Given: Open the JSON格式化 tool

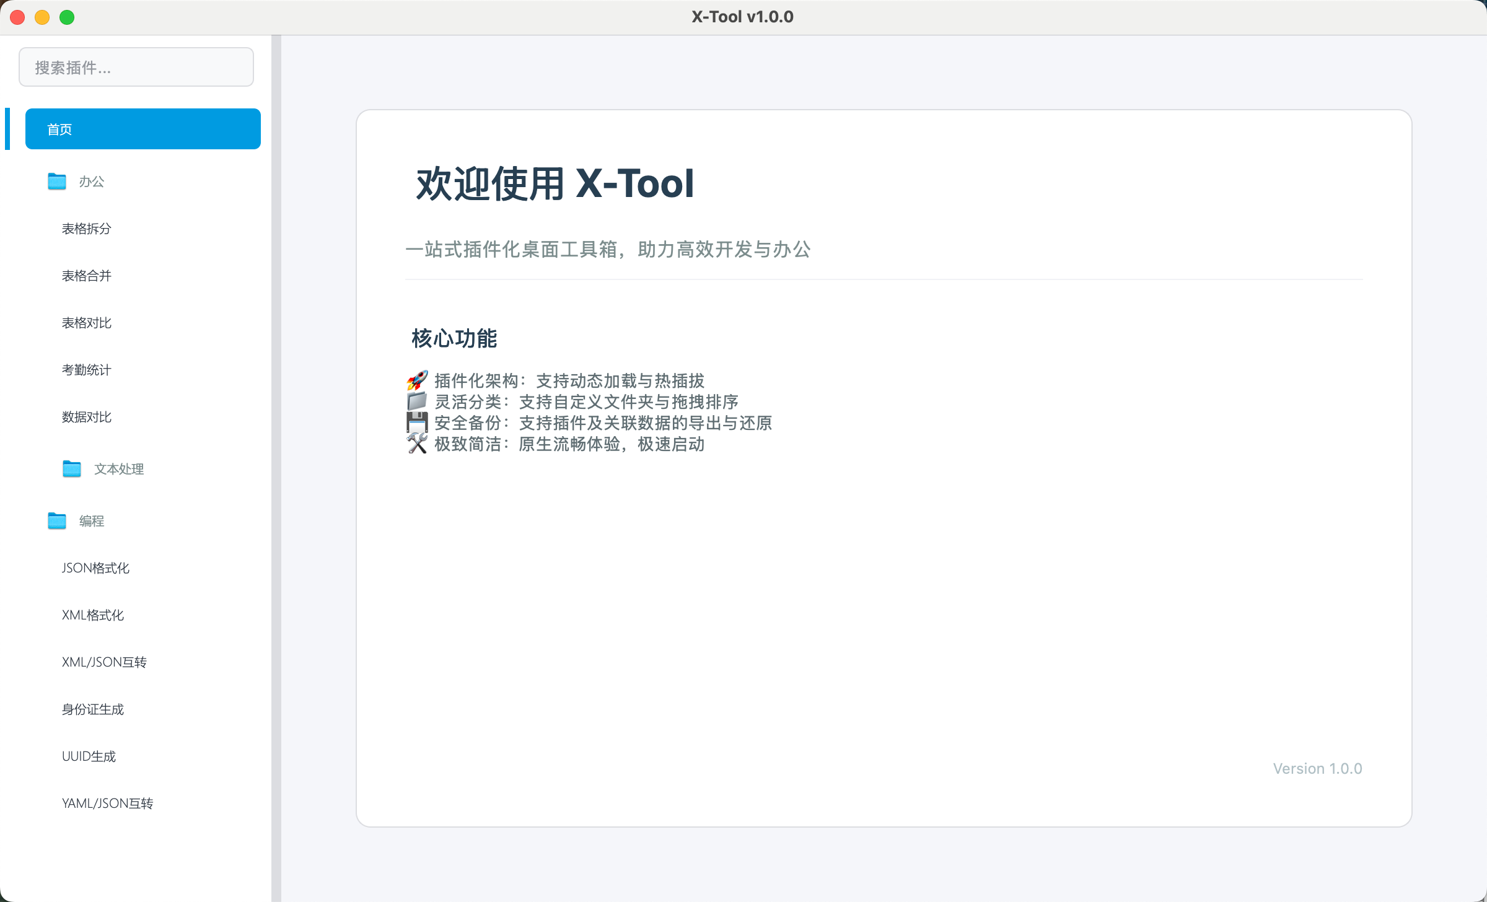Looking at the screenshot, I should click(x=95, y=568).
